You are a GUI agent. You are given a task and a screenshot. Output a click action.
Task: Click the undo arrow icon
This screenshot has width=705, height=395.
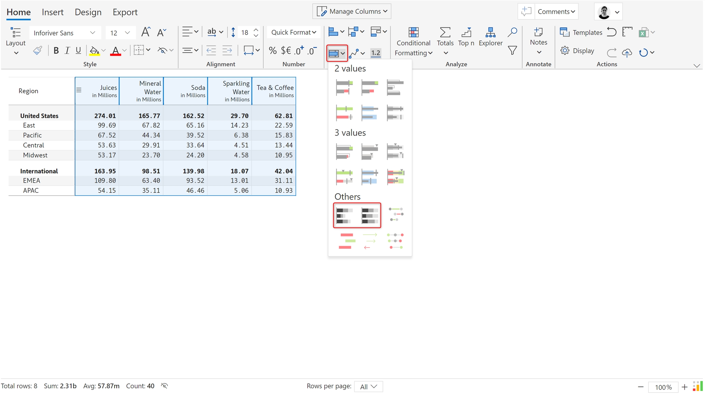pos(611,32)
